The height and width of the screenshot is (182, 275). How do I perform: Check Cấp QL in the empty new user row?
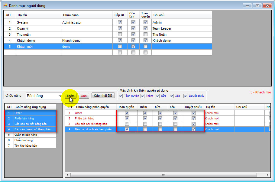coord(120,53)
